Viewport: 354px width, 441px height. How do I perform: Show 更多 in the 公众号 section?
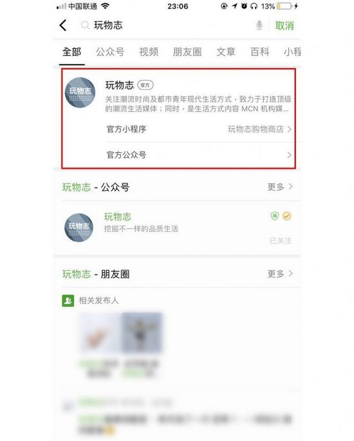point(280,187)
